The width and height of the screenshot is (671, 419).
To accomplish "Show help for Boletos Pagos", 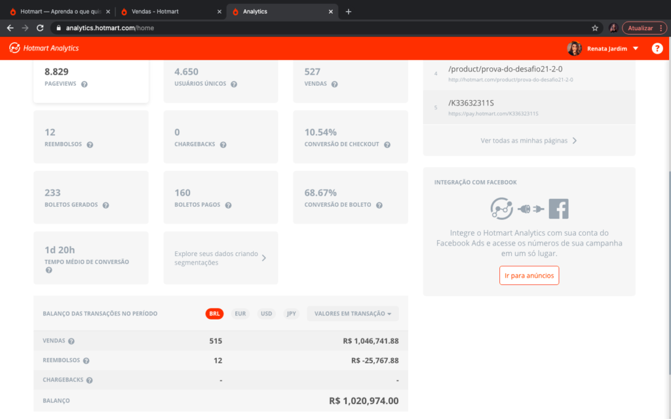I will coord(228,205).
